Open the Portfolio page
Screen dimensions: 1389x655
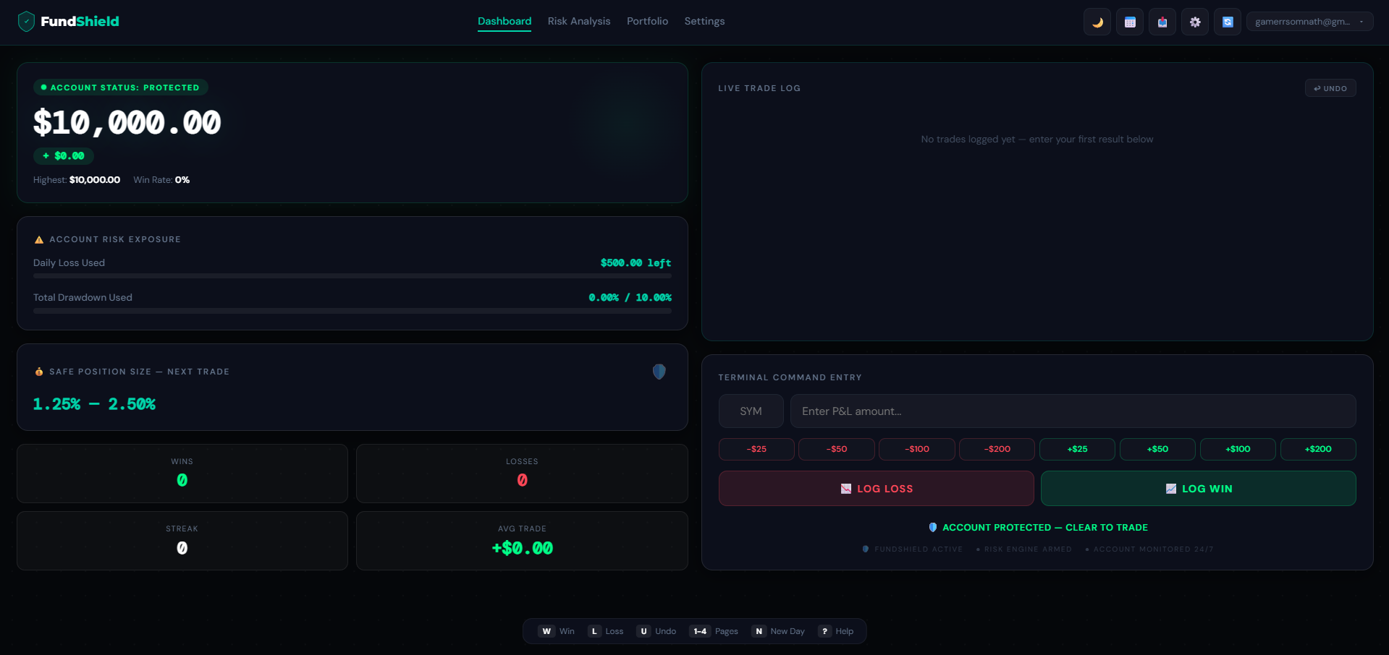(x=647, y=21)
